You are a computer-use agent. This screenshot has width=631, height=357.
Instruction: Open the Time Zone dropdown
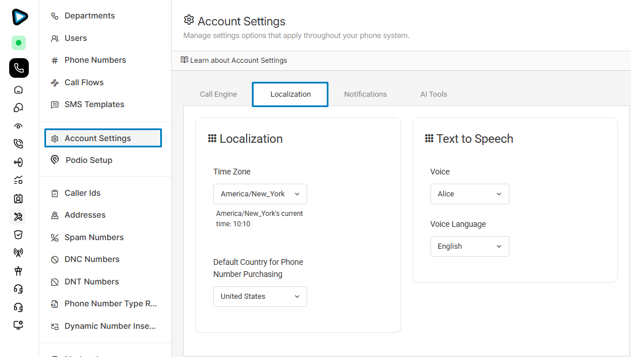[x=260, y=194]
